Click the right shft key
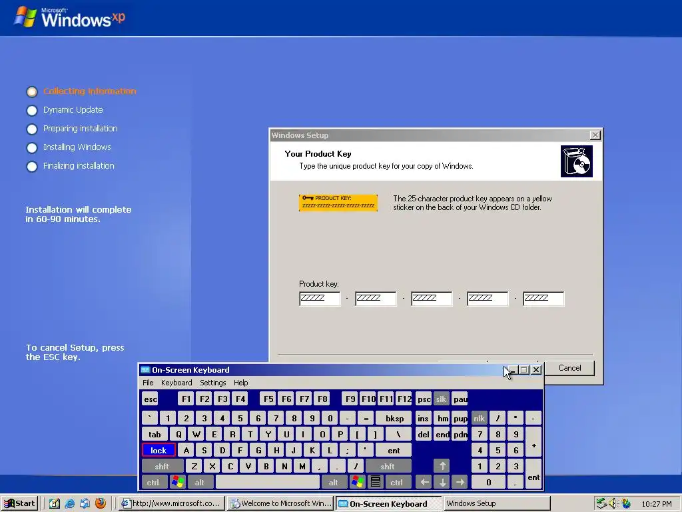The width and height of the screenshot is (682, 512). coord(388,466)
